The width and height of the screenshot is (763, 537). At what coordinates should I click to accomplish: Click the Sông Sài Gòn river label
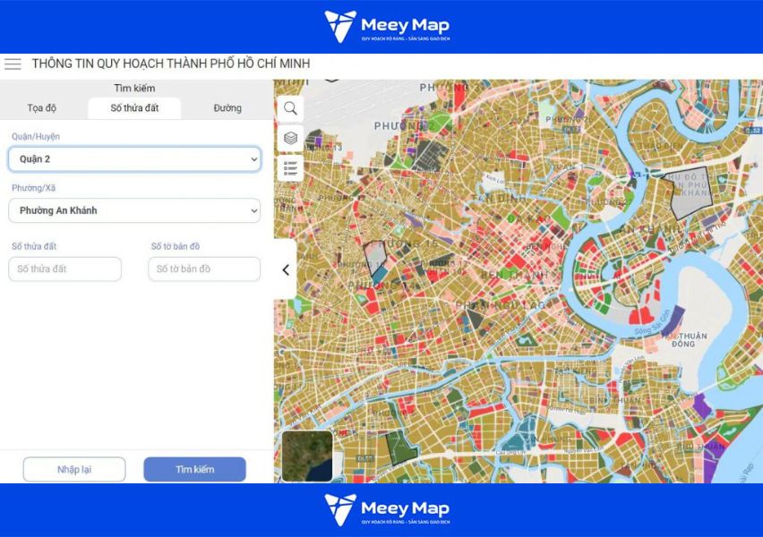tap(653, 322)
